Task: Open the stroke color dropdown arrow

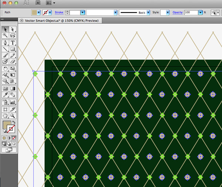Action: 50,13
